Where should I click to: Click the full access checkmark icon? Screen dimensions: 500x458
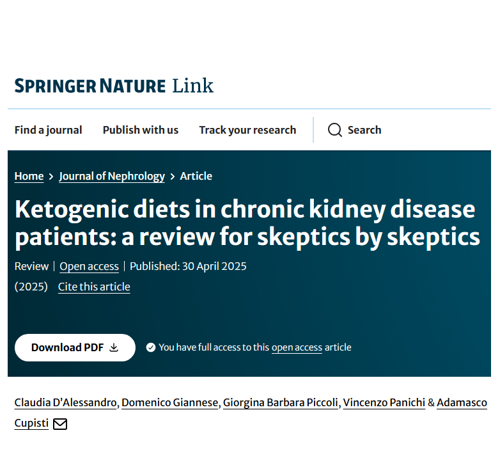coord(151,347)
